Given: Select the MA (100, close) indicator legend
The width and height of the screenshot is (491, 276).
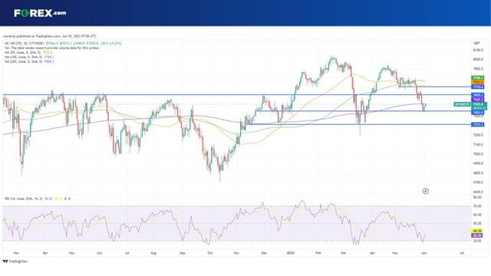Looking at the screenshot, I should click(29, 57).
